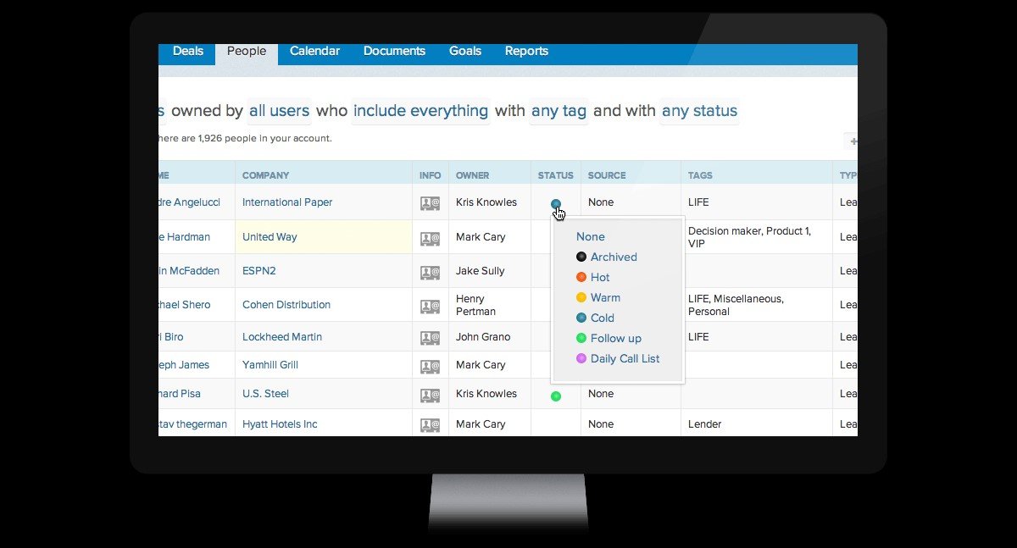This screenshot has height=548, width=1017.
Task: Open United Way company link
Action: pos(270,237)
